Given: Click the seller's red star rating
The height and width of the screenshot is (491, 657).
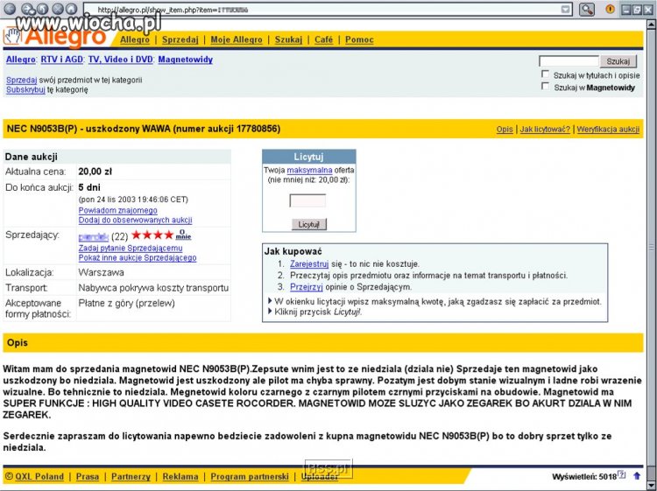Looking at the screenshot, I should (x=152, y=235).
